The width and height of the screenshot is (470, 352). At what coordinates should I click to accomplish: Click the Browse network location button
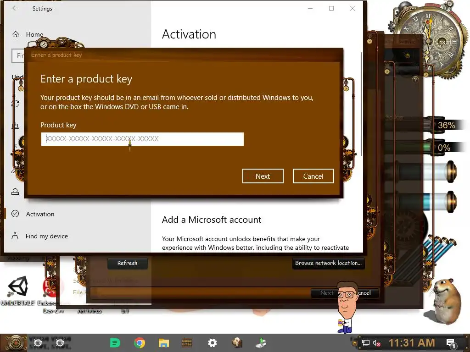click(328, 263)
